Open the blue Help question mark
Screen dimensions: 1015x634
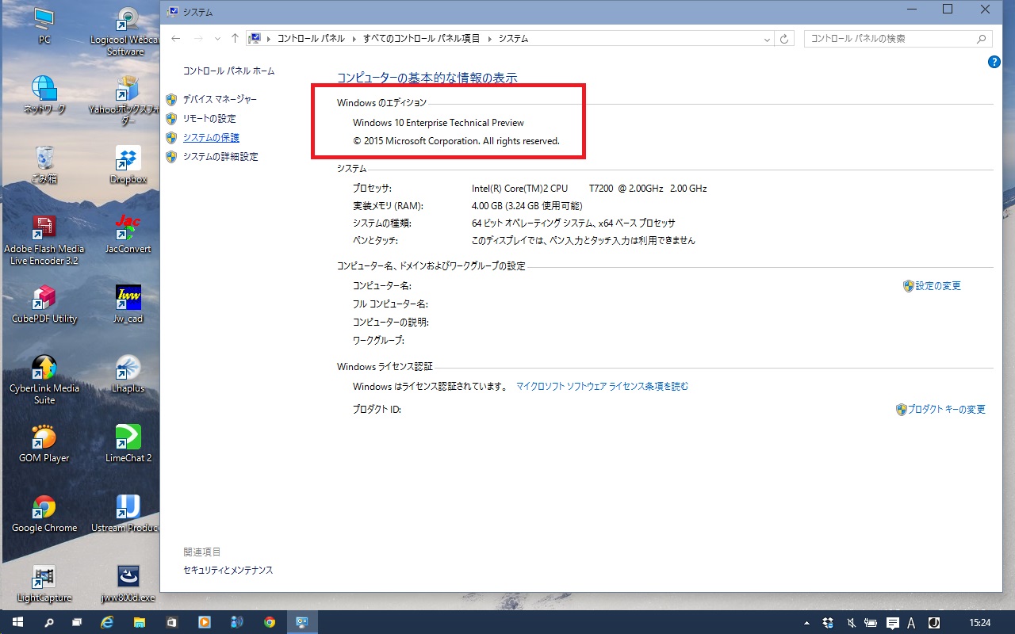pos(994,62)
